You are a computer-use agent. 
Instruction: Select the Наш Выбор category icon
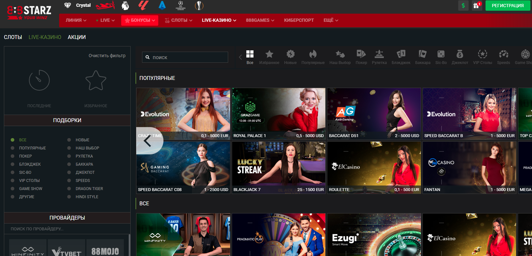click(x=340, y=54)
